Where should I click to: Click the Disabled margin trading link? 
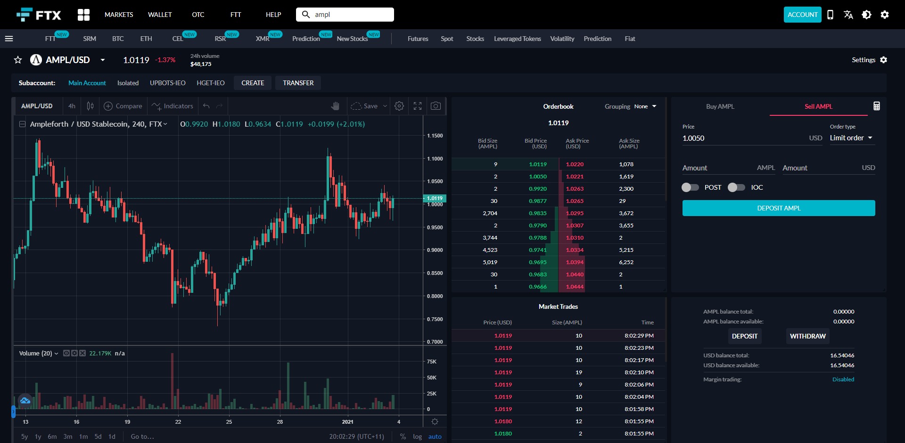[x=843, y=379]
